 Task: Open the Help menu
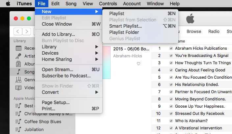point(175,4)
